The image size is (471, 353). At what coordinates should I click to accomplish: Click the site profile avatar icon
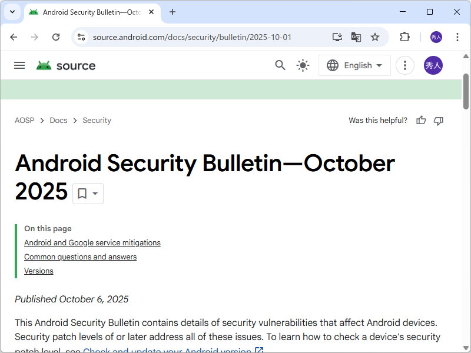coord(433,65)
